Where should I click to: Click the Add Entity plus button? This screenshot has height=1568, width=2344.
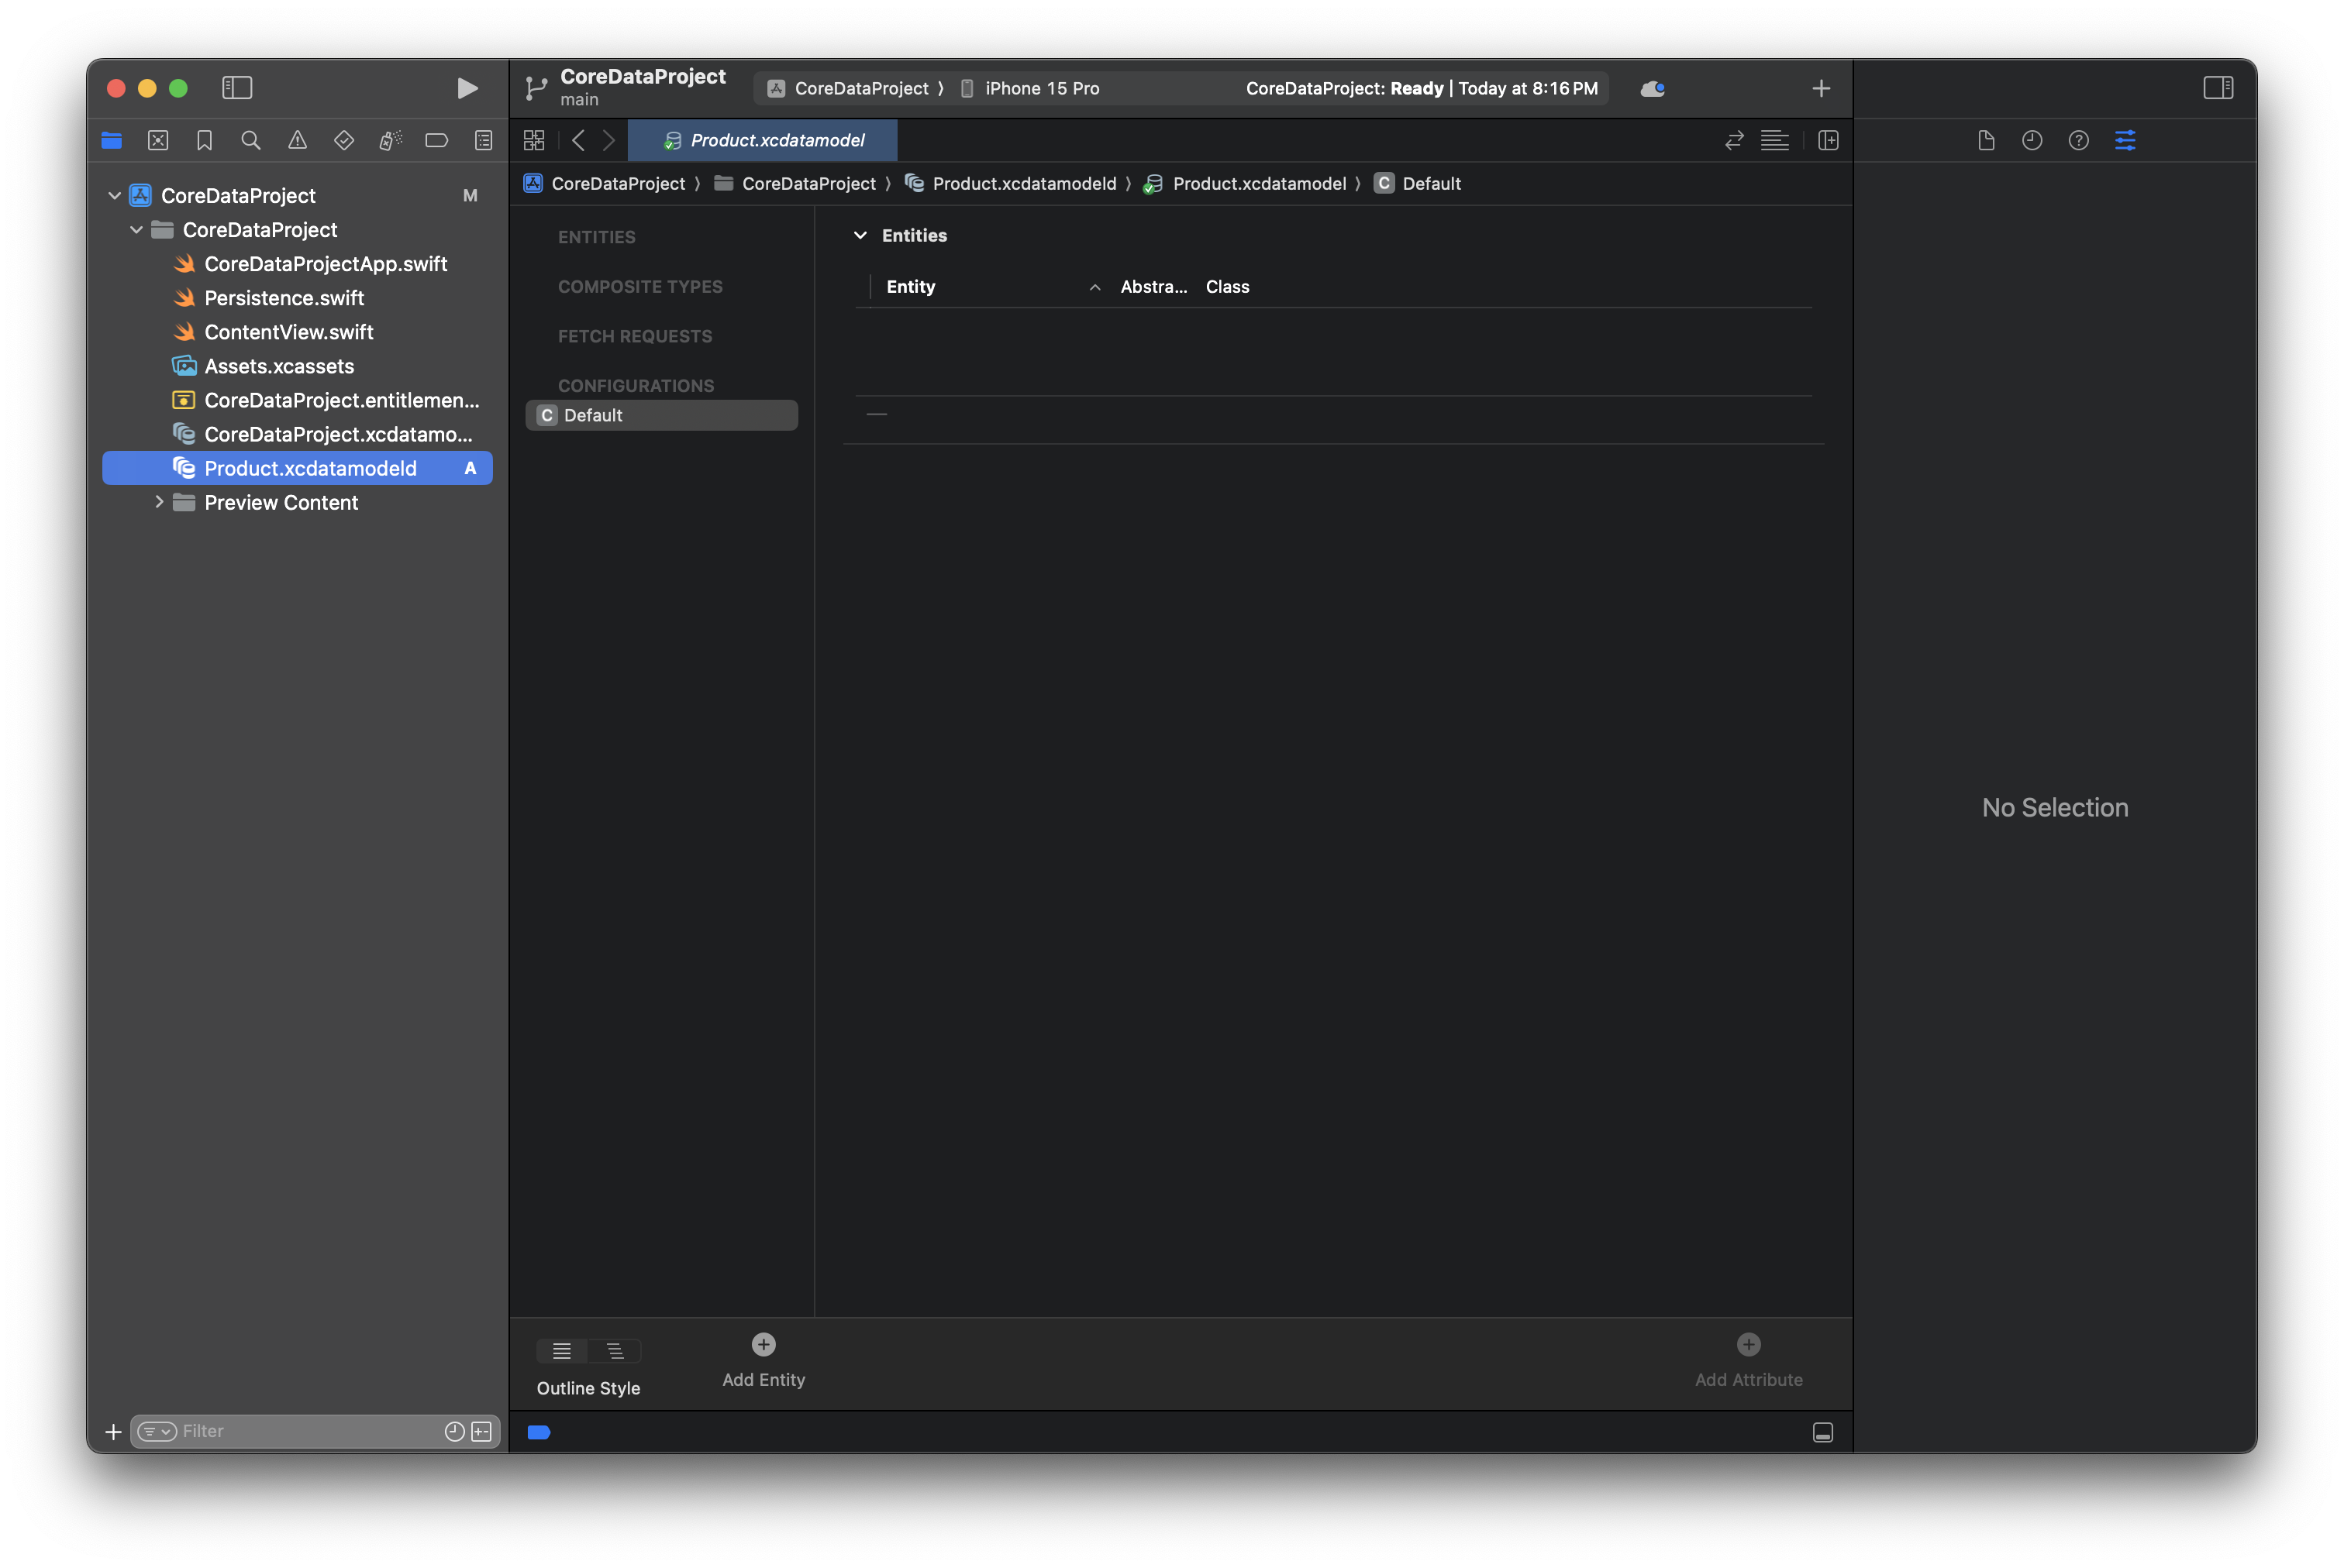[764, 1345]
